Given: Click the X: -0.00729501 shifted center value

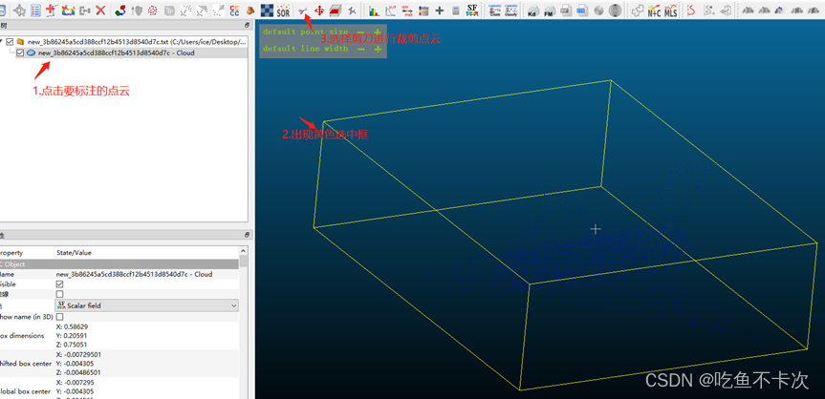Looking at the screenshot, I should click(x=79, y=354).
